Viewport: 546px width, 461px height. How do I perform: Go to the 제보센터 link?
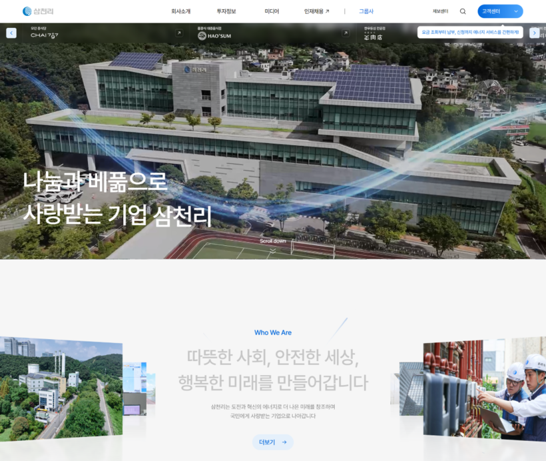tap(440, 11)
